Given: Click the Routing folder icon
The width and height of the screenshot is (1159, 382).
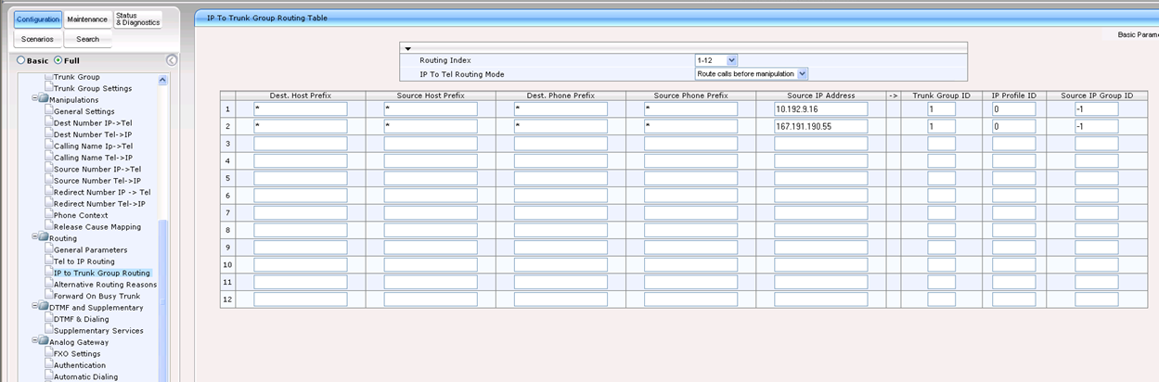Looking at the screenshot, I should 44,238.
